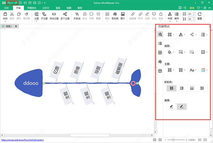Click the 粘贴 (Paste) toolbar icon

tap(5, 16)
